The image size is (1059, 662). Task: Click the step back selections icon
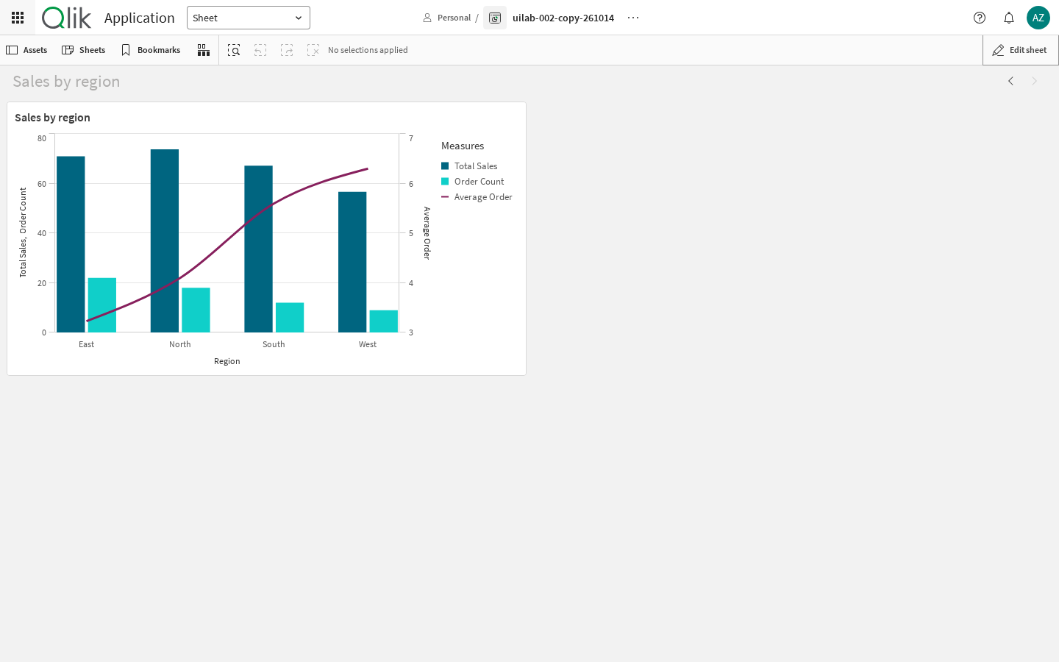[x=260, y=50]
